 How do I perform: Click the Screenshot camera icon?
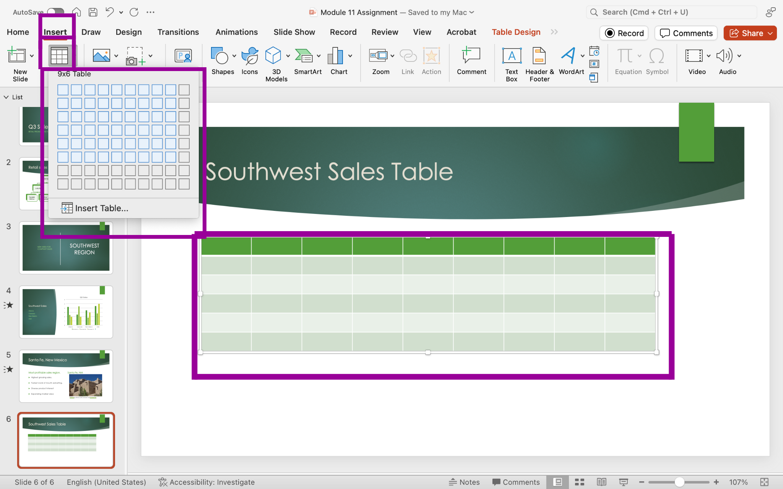(135, 56)
